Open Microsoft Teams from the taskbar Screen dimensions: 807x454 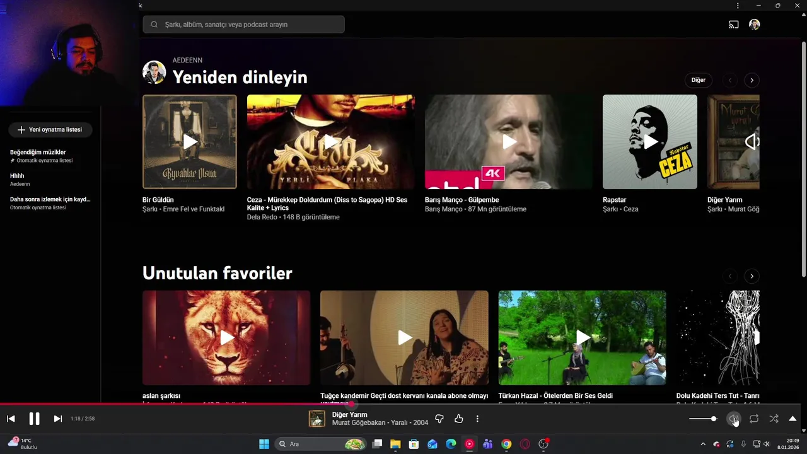[x=487, y=444]
